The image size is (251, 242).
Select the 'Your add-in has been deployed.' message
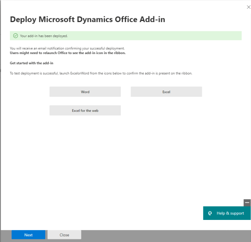pyautogui.click(x=44, y=36)
